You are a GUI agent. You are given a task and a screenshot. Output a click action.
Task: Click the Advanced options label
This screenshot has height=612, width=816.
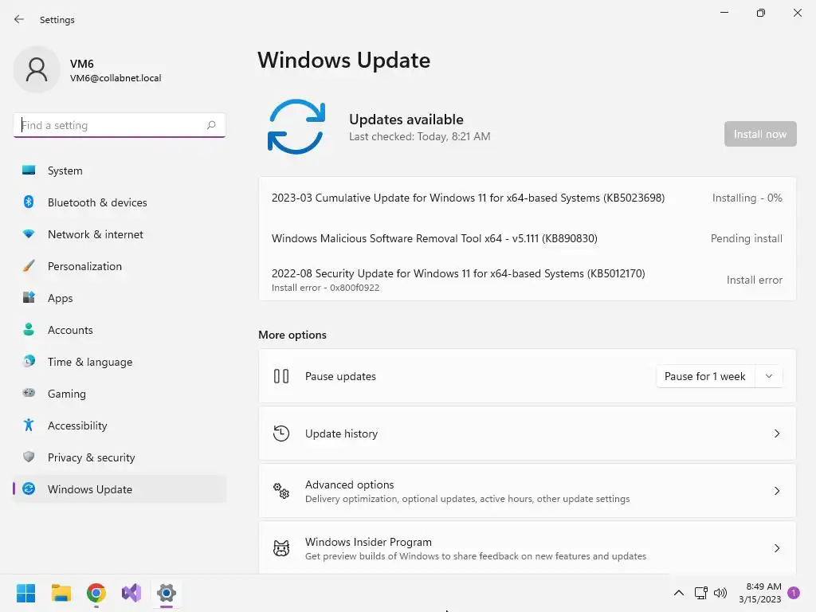(x=349, y=484)
